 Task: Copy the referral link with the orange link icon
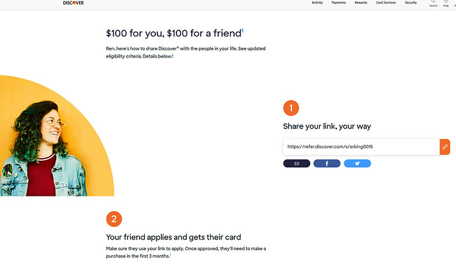pos(445,147)
